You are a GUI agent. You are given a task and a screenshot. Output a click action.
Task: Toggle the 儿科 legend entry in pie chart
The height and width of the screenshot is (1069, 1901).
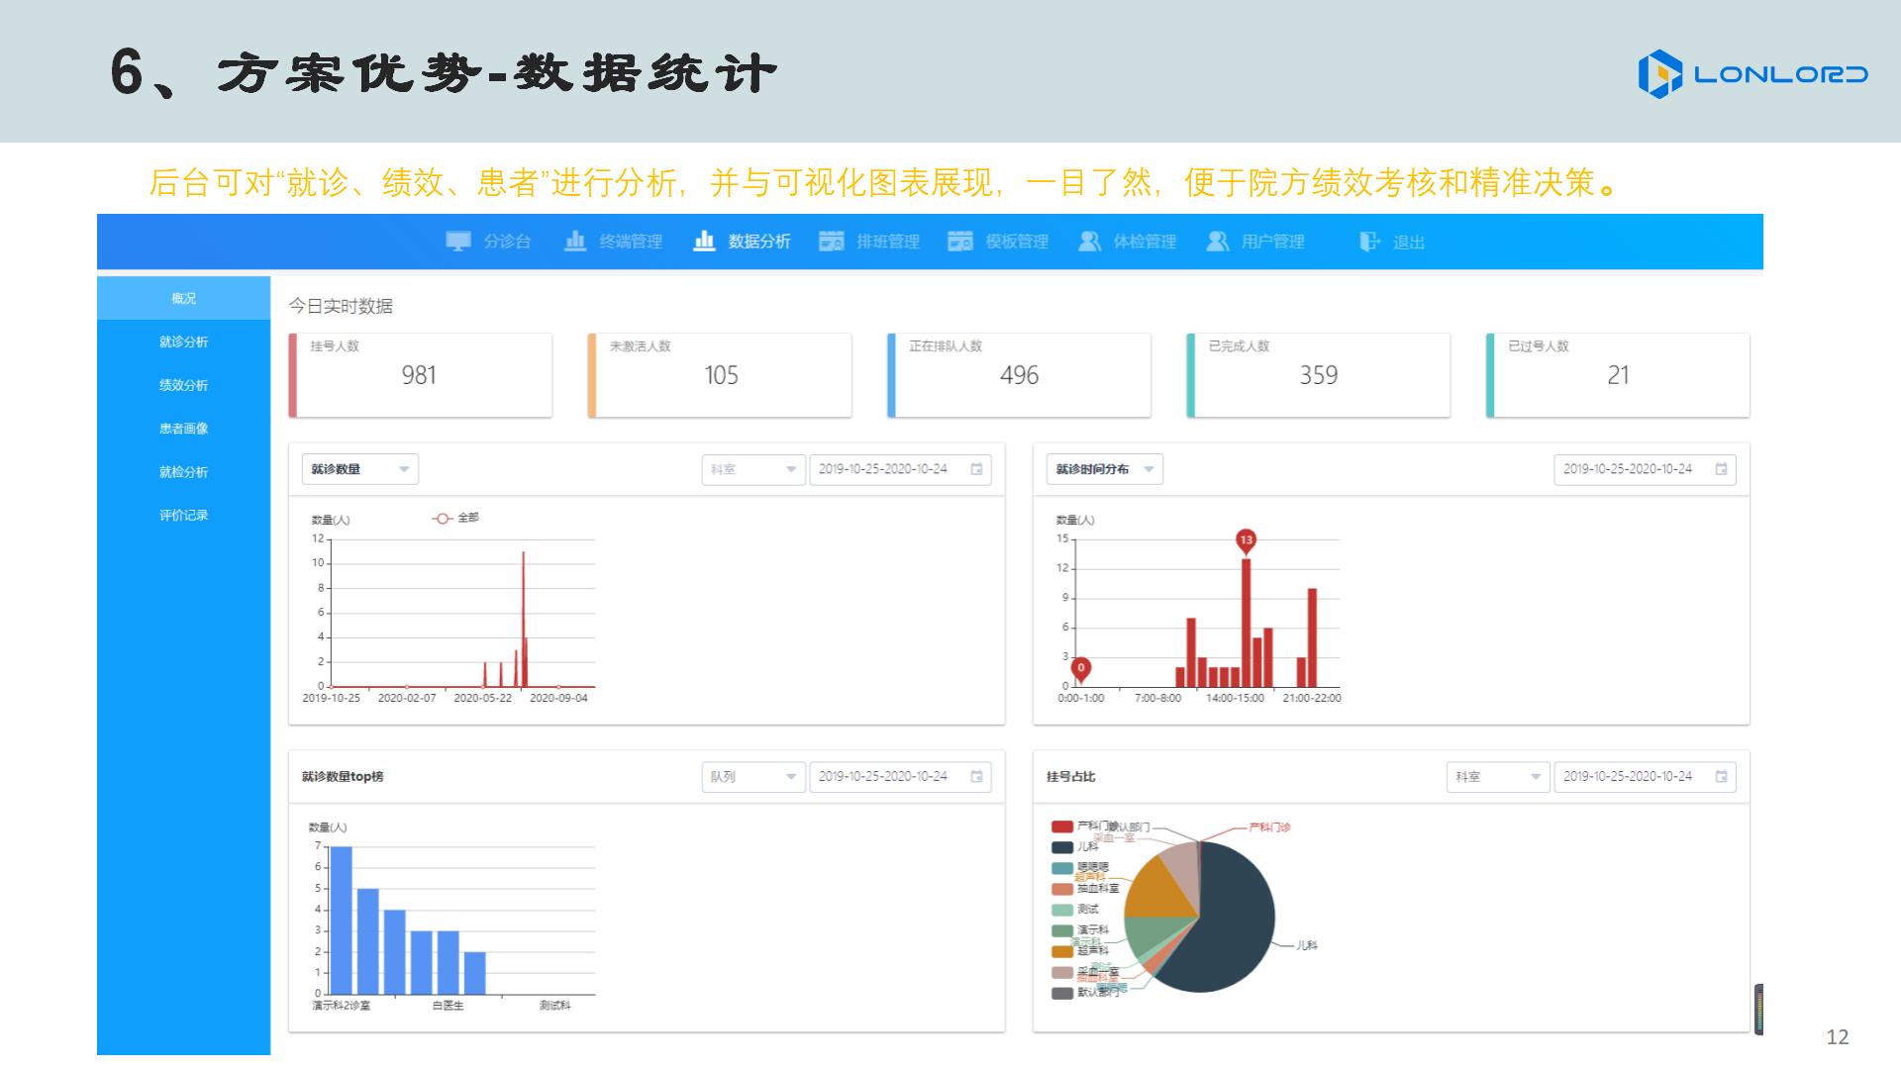pos(1062,847)
